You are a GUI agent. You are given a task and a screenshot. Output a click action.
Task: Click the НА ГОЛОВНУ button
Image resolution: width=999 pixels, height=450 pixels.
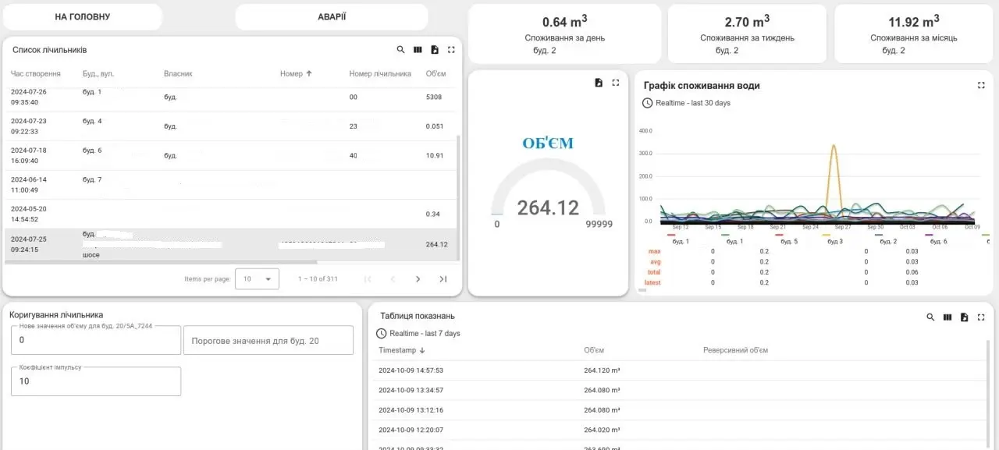[x=82, y=17]
